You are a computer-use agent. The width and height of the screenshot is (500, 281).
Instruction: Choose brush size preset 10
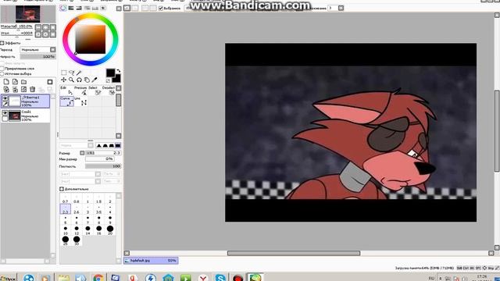pyautogui.click(x=66, y=230)
